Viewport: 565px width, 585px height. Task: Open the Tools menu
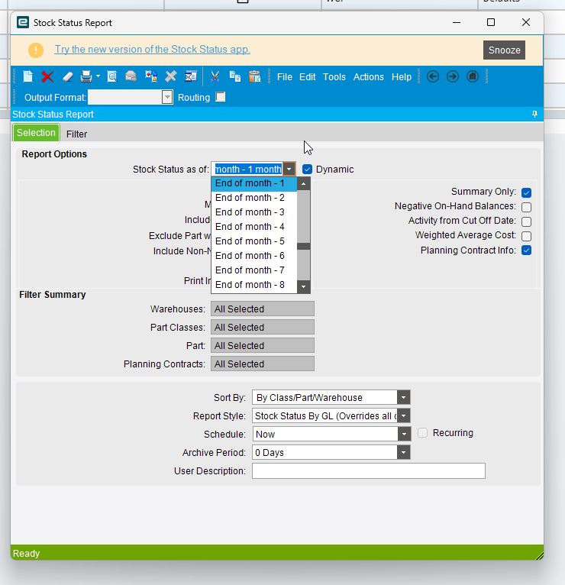pos(334,77)
